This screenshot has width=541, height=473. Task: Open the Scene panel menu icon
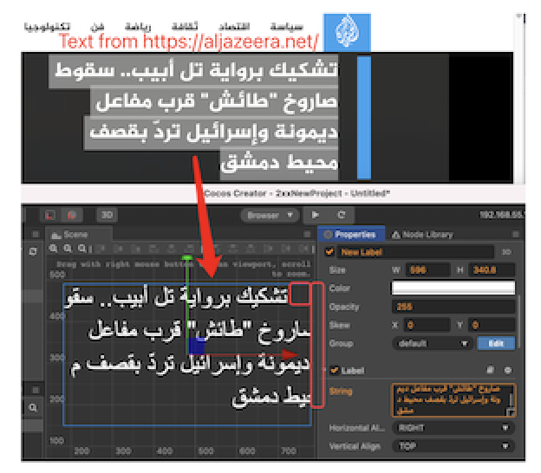point(307,235)
